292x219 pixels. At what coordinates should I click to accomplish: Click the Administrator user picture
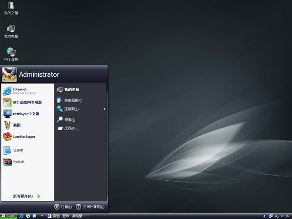[x=10, y=74]
